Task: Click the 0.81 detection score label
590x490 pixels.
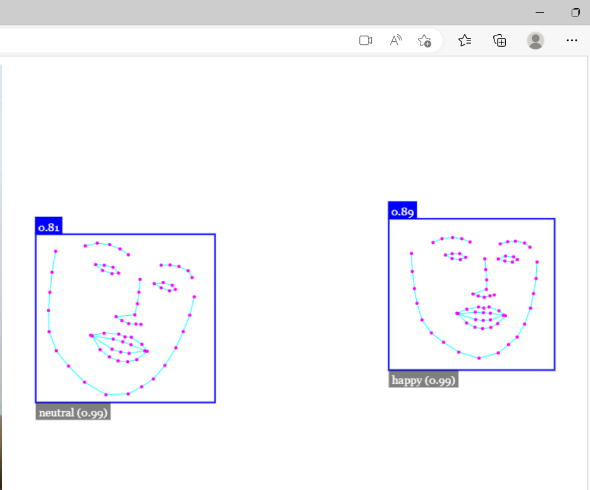Action: 49,226
